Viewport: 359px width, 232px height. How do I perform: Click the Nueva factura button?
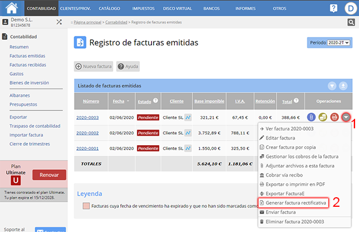(94, 66)
